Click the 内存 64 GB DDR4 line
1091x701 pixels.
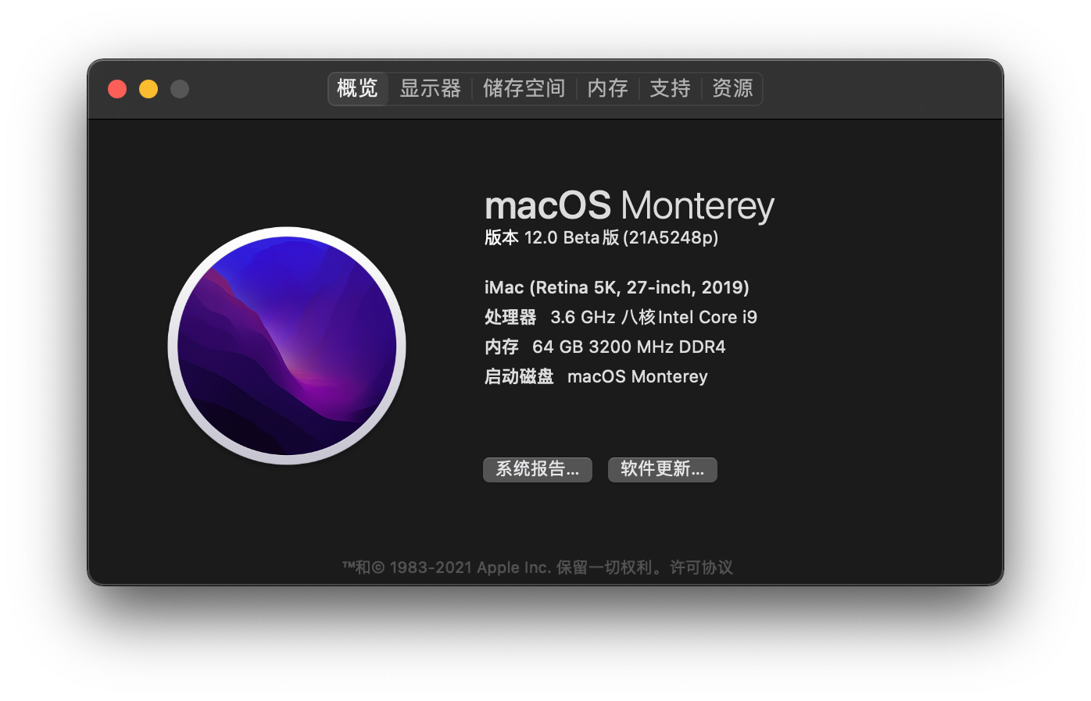(x=605, y=347)
